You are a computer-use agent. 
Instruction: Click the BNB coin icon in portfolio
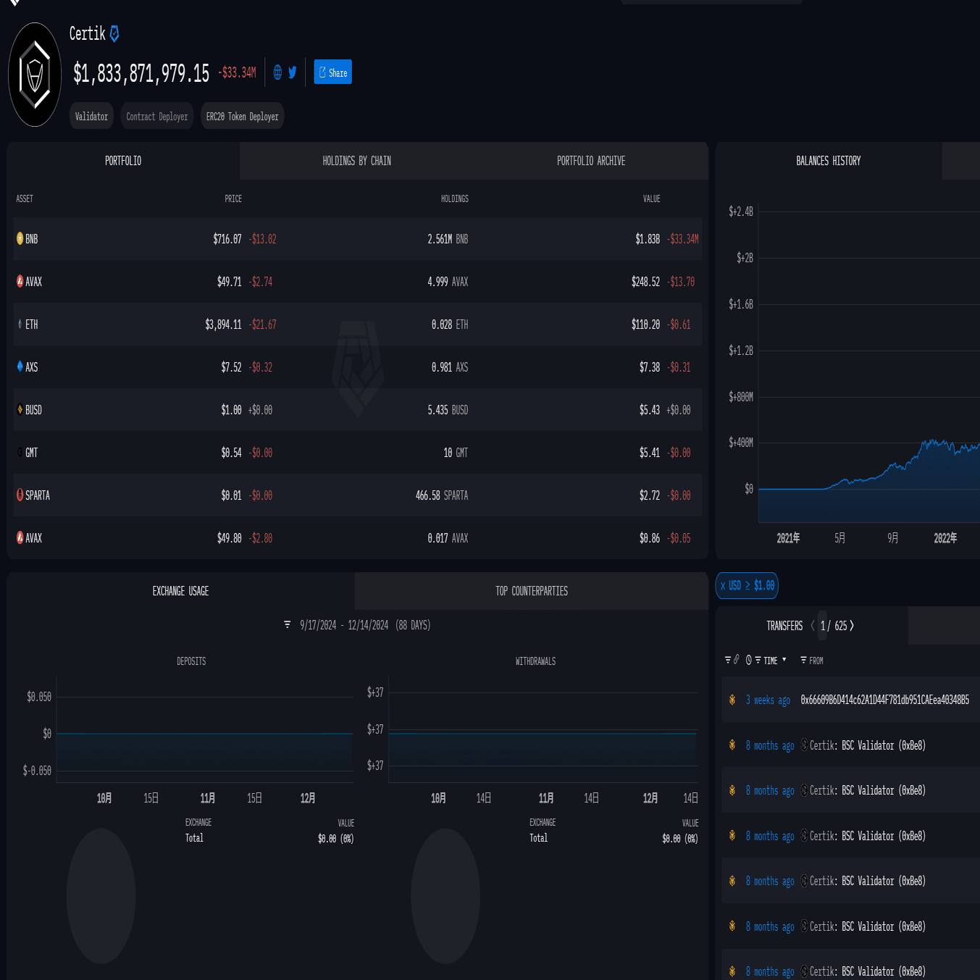pyautogui.click(x=20, y=238)
